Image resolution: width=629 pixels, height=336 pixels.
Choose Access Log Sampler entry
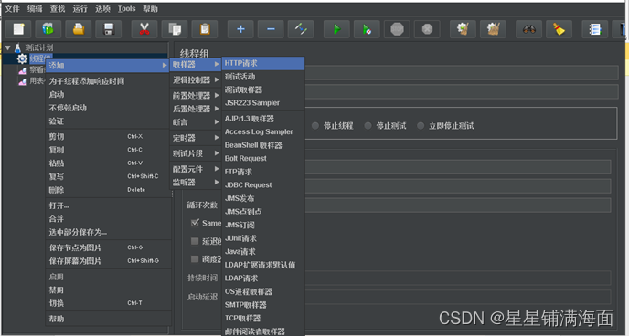point(263,131)
